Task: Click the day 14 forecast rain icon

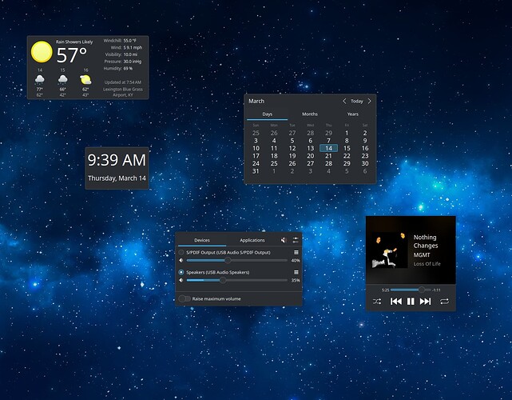Action: [40, 79]
